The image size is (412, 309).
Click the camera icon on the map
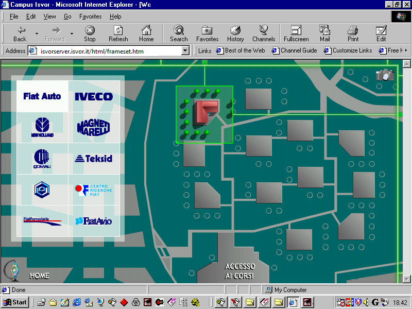pos(385,75)
